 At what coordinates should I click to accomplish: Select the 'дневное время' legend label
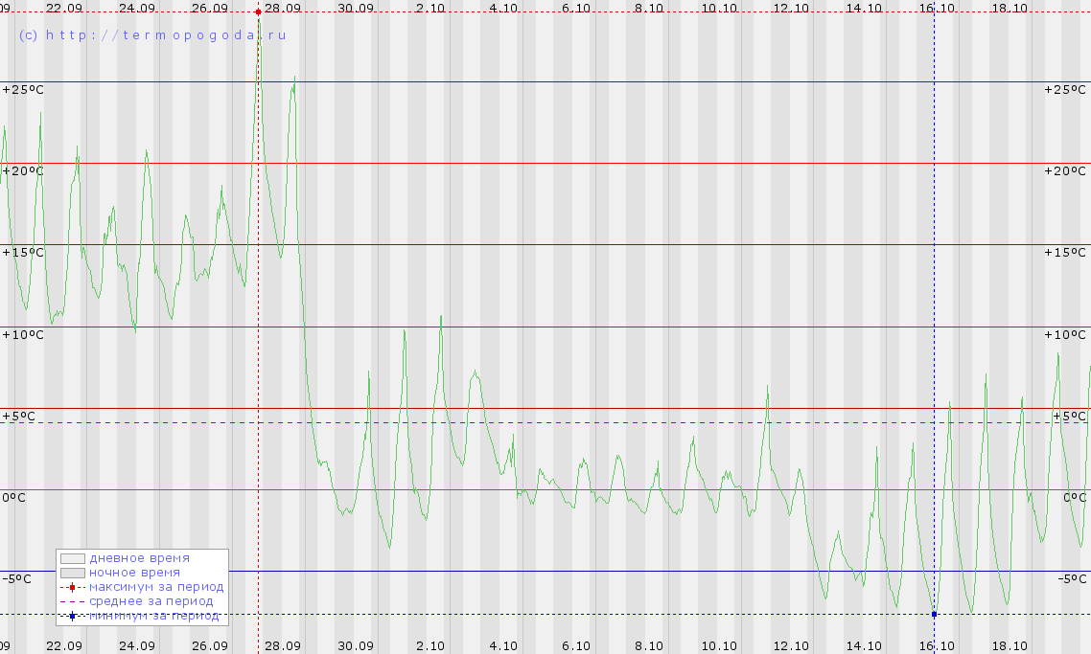139,558
